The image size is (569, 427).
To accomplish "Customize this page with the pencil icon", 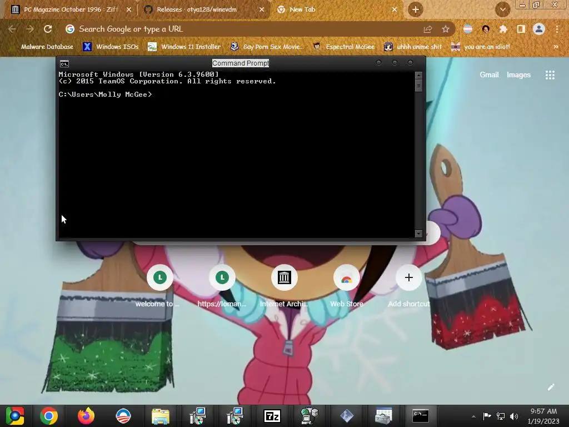I will coord(551,387).
